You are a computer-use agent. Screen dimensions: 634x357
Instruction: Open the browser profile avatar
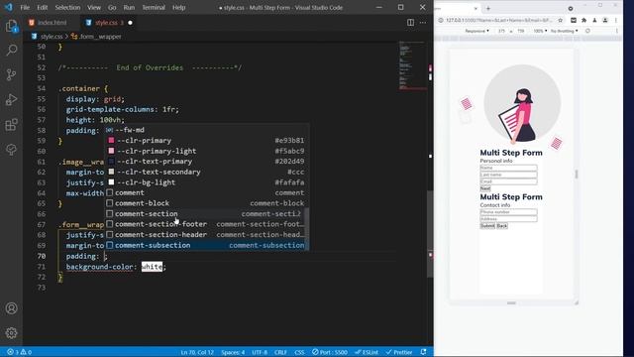point(605,20)
